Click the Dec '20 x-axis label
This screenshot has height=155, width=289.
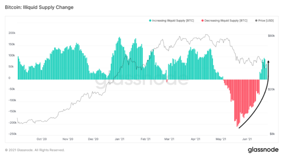pyautogui.click(x=93, y=139)
